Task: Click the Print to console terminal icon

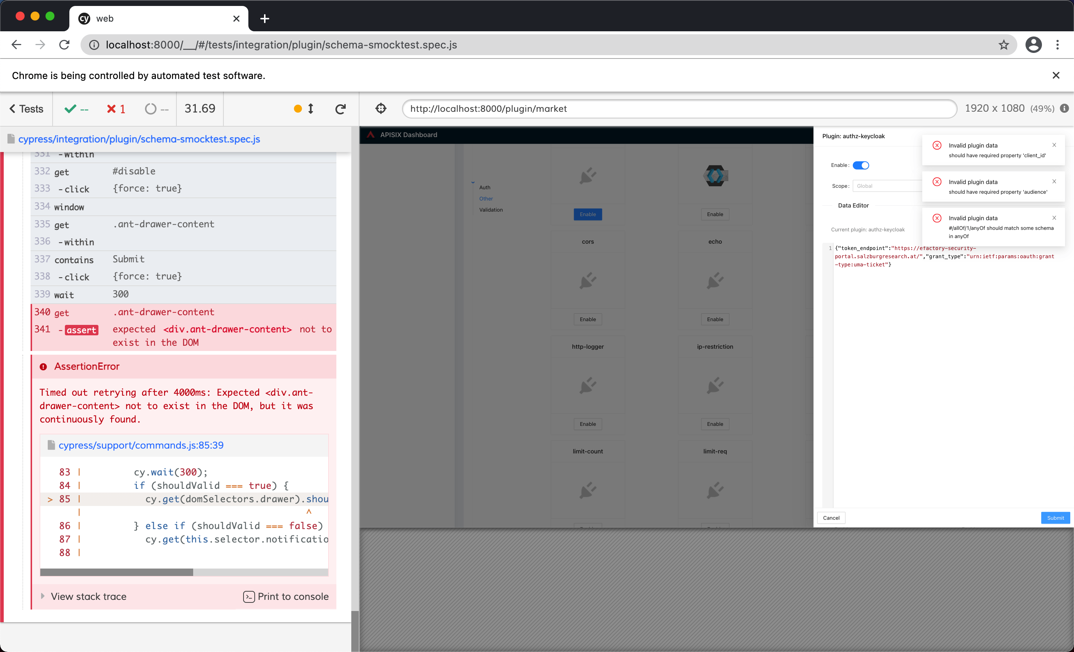Action: point(248,597)
